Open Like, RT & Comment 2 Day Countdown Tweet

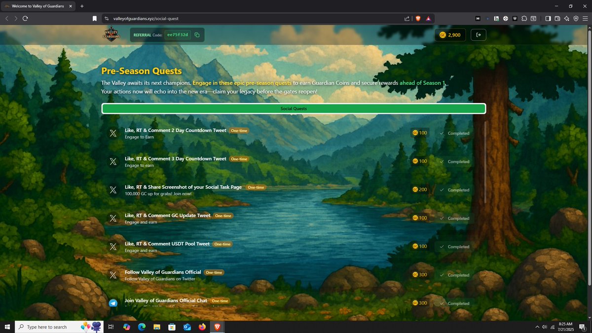click(x=175, y=130)
